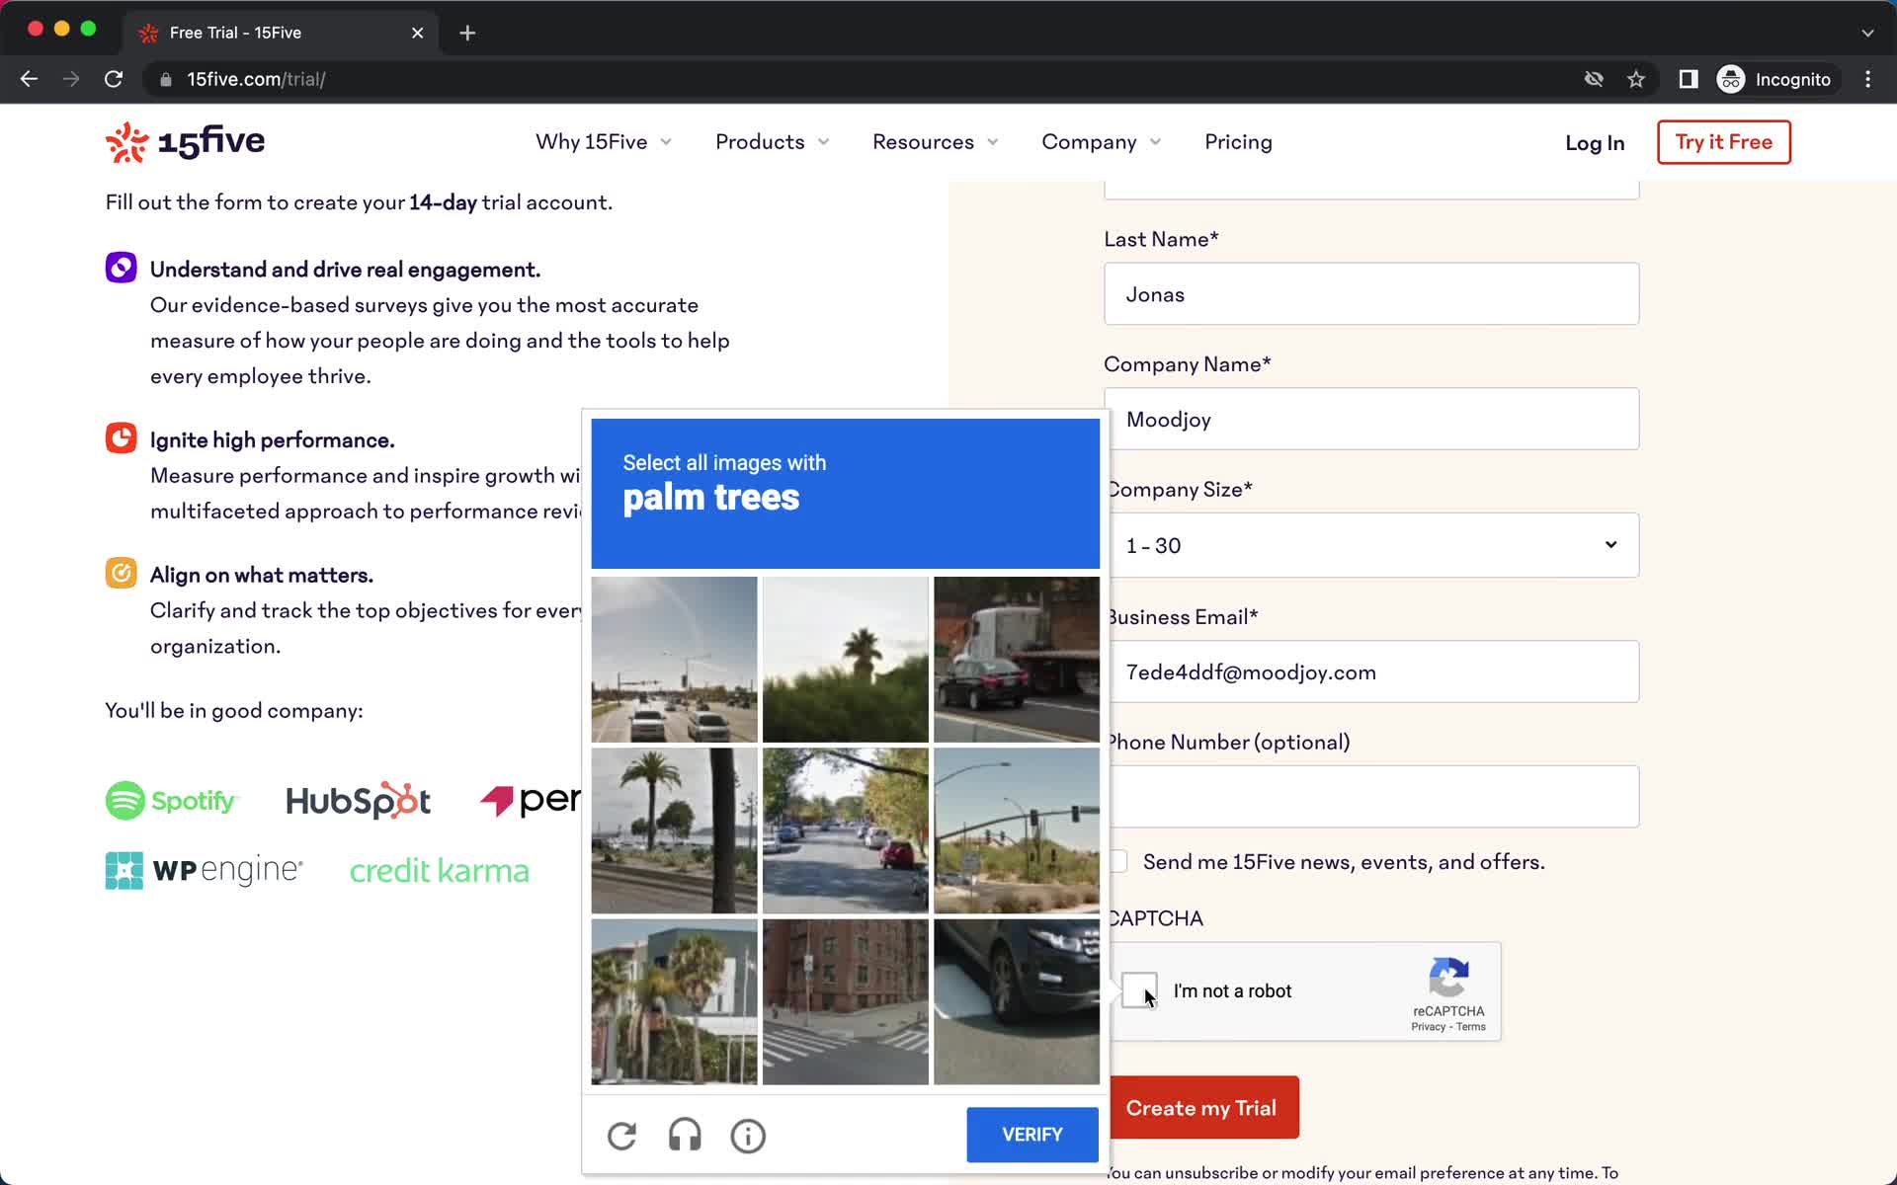Click the Log In link

pos(1595,143)
